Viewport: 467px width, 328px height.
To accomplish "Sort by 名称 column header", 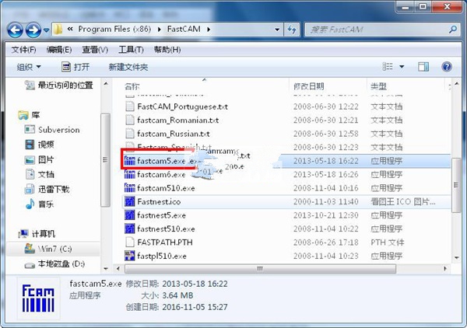I will (x=132, y=86).
